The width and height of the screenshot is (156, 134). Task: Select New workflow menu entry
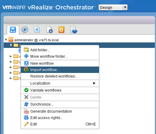pos(60,63)
